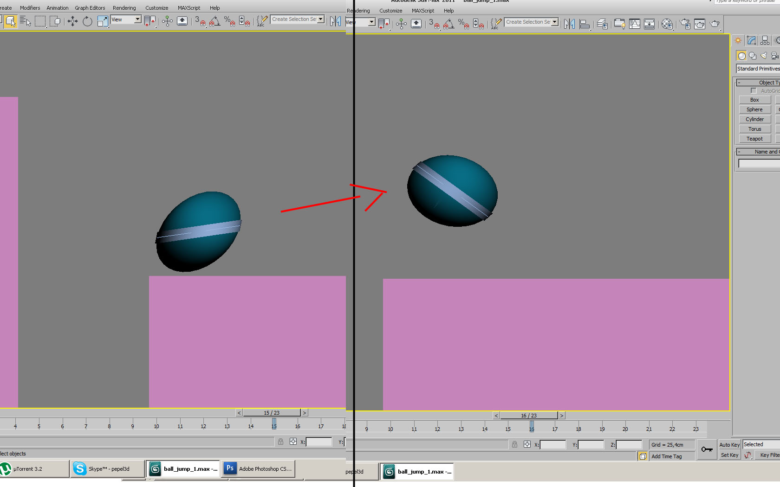This screenshot has width=780, height=487.
Task: Switch to Adobe Photoshop in the taskbar
Action: (258, 469)
